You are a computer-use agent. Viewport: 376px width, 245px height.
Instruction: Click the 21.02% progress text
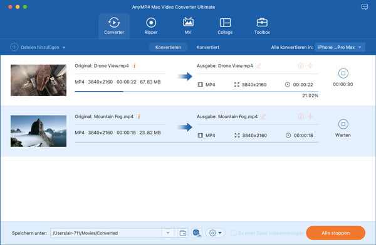click(x=310, y=95)
